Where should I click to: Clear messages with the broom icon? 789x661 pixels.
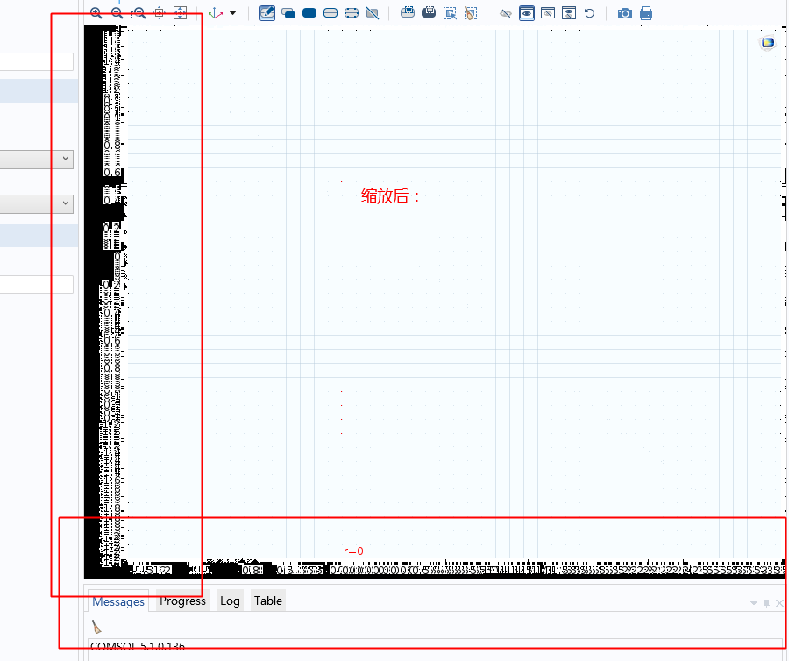tap(96, 627)
